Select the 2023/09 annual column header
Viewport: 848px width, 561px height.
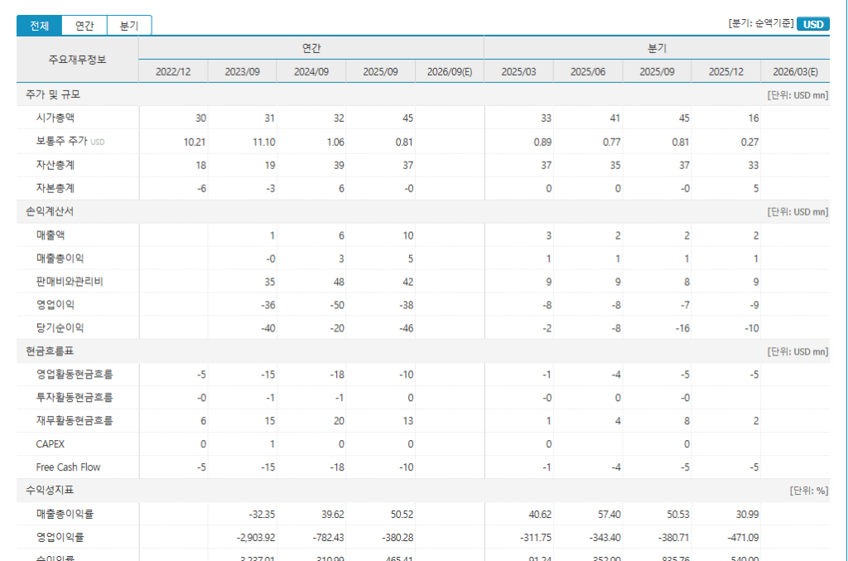(243, 71)
